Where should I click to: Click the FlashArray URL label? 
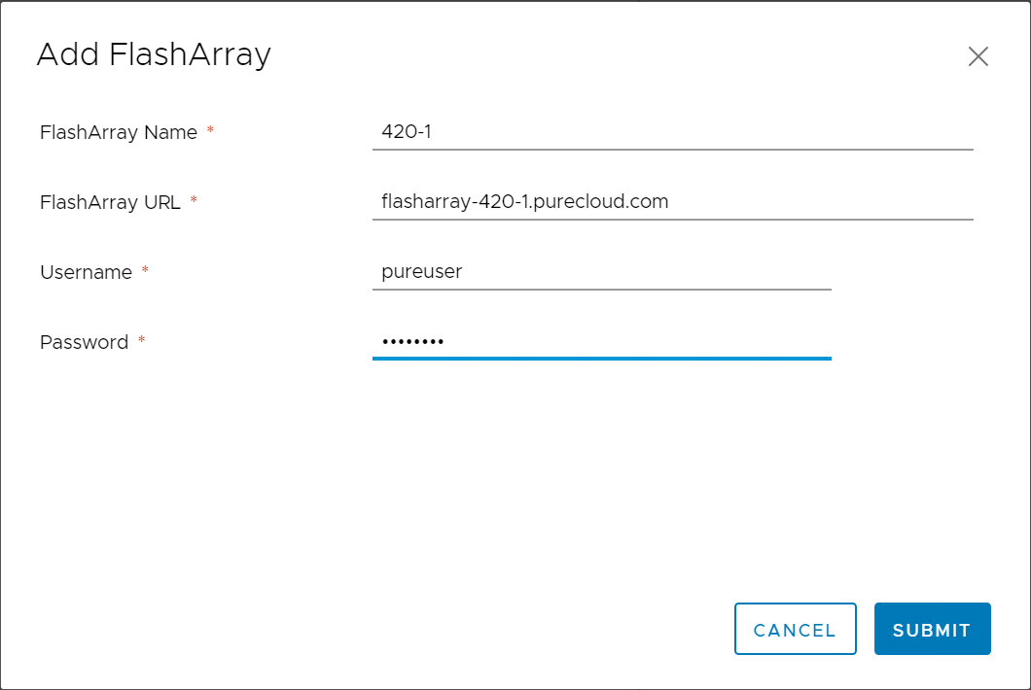(x=110, y=202)
